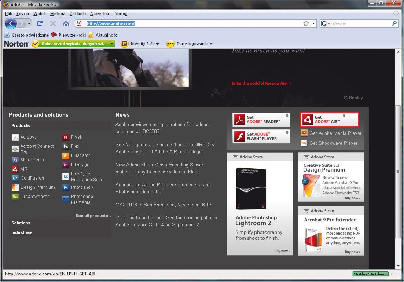Open the McAfee SiteAdvisor dropdown arrow
Screen dimensions: 404x282
[x=392, y=274]
